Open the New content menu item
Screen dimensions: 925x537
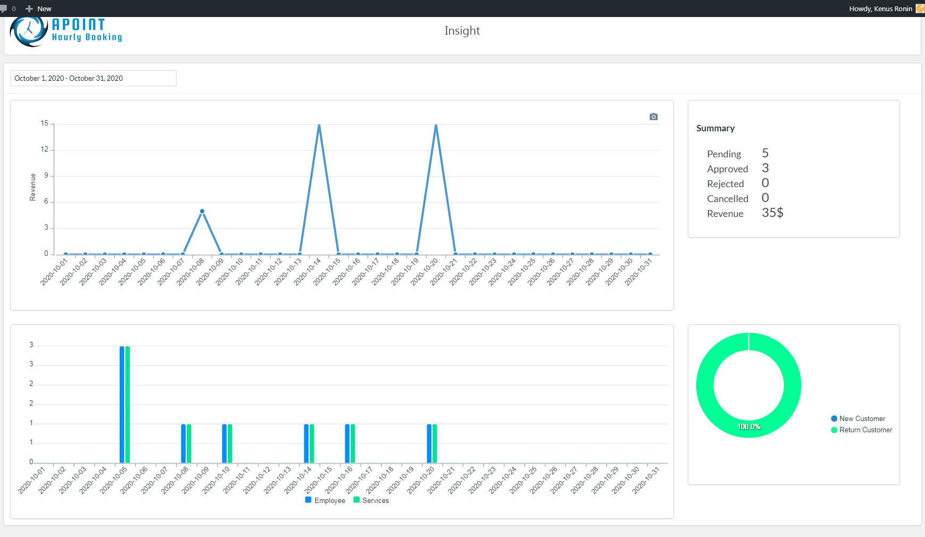[44, 9]
